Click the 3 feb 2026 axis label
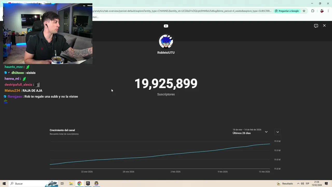332x187 pixels. (176, 172)
